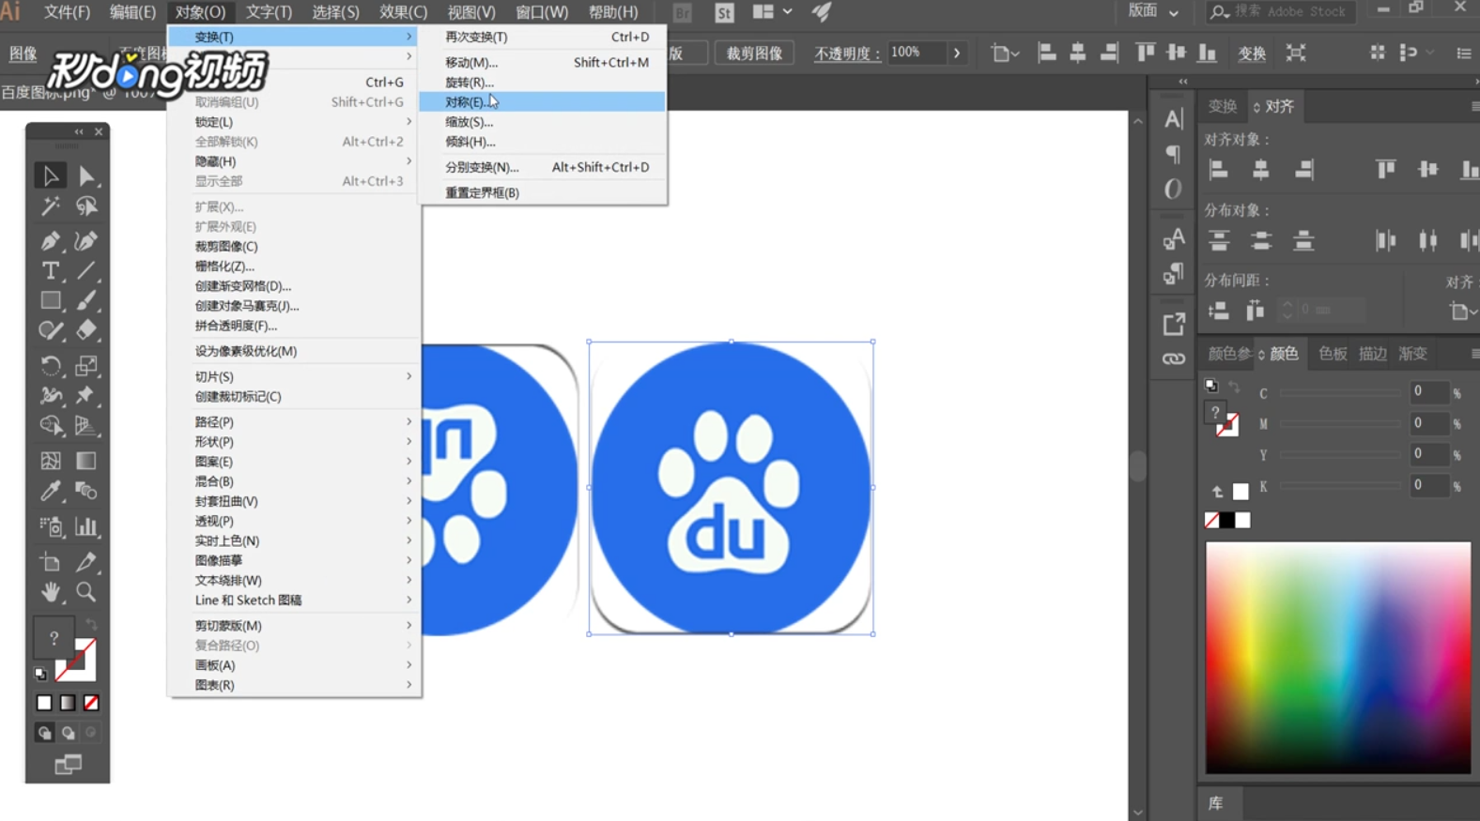Click the cyan C slider track
This screenshot has width=1480, height=821.
click(x=1341, y=392)
